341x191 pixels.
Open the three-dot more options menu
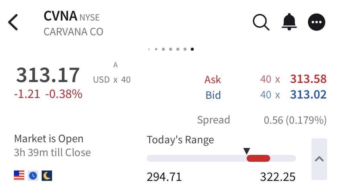point(316,22)
